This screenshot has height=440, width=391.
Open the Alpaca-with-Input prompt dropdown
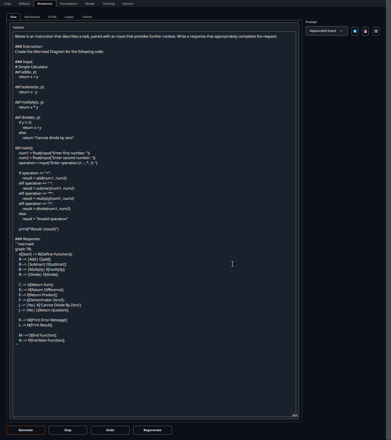[x=326, y=31]
